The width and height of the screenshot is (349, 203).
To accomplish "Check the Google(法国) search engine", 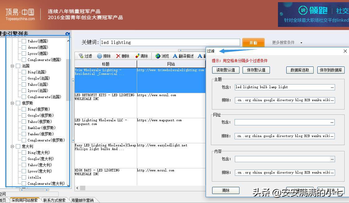I will point(24,78).
